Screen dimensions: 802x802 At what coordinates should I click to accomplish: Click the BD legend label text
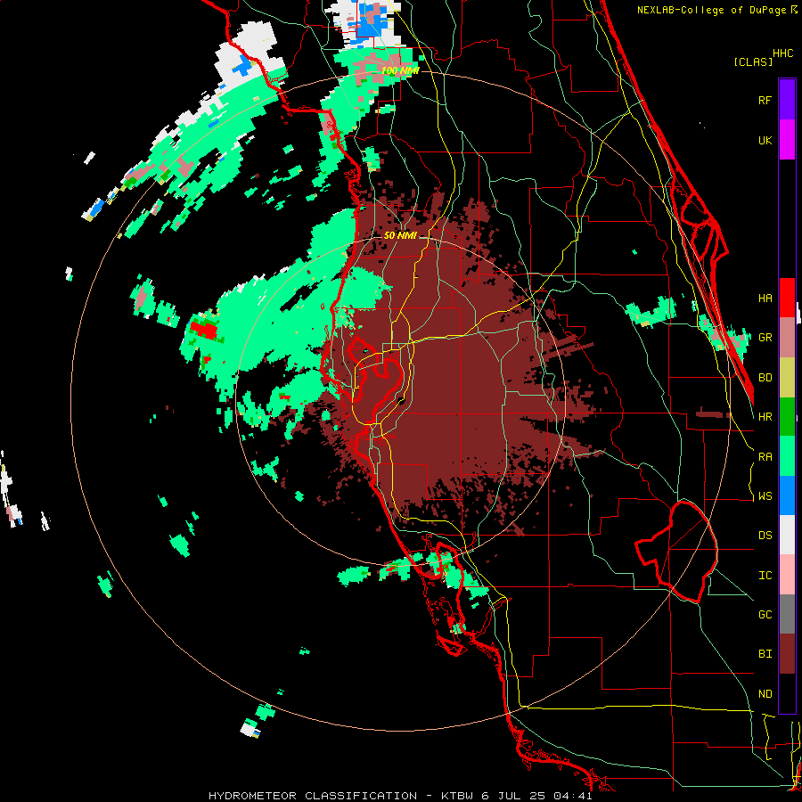coord(765,378)
